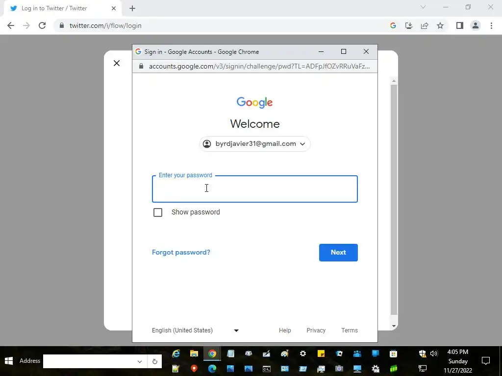
Task: Open the English (United States) language dropdown
Action: (195, 330)
